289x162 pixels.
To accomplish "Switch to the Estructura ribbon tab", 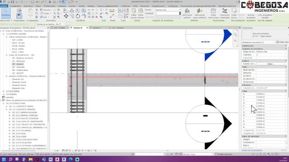I will [28, 6].
